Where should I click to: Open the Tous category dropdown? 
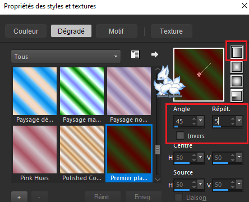tap(66, 56)
